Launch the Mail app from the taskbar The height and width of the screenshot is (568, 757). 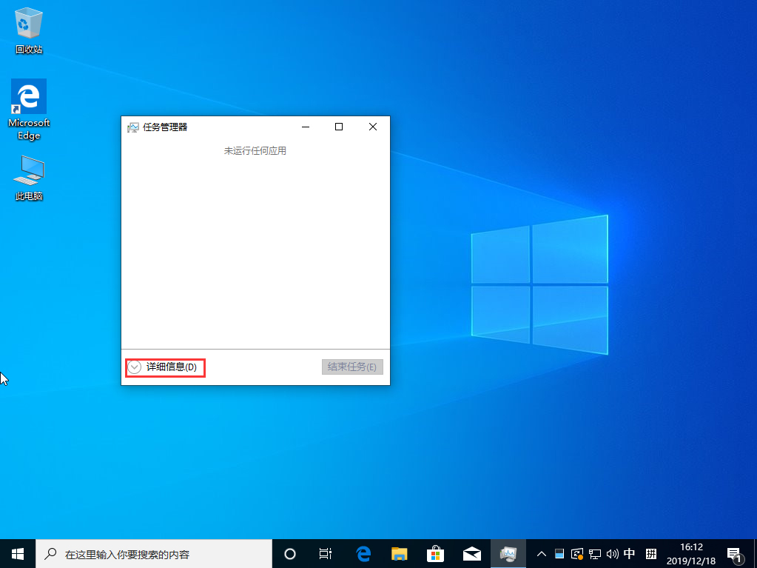click(472, 553)
